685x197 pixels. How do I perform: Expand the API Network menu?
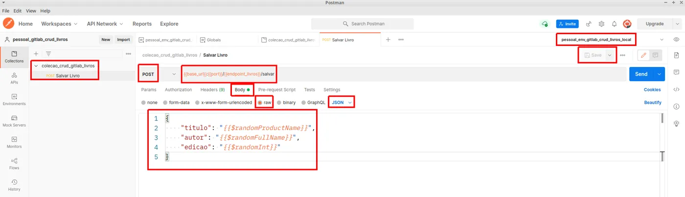click(x=105, y=24)
